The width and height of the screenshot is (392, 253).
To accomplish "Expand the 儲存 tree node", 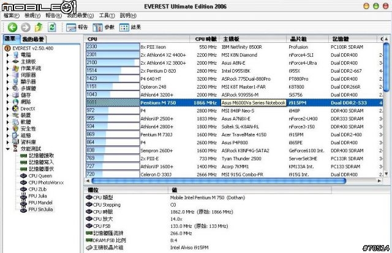I will [x=7, y=95].
